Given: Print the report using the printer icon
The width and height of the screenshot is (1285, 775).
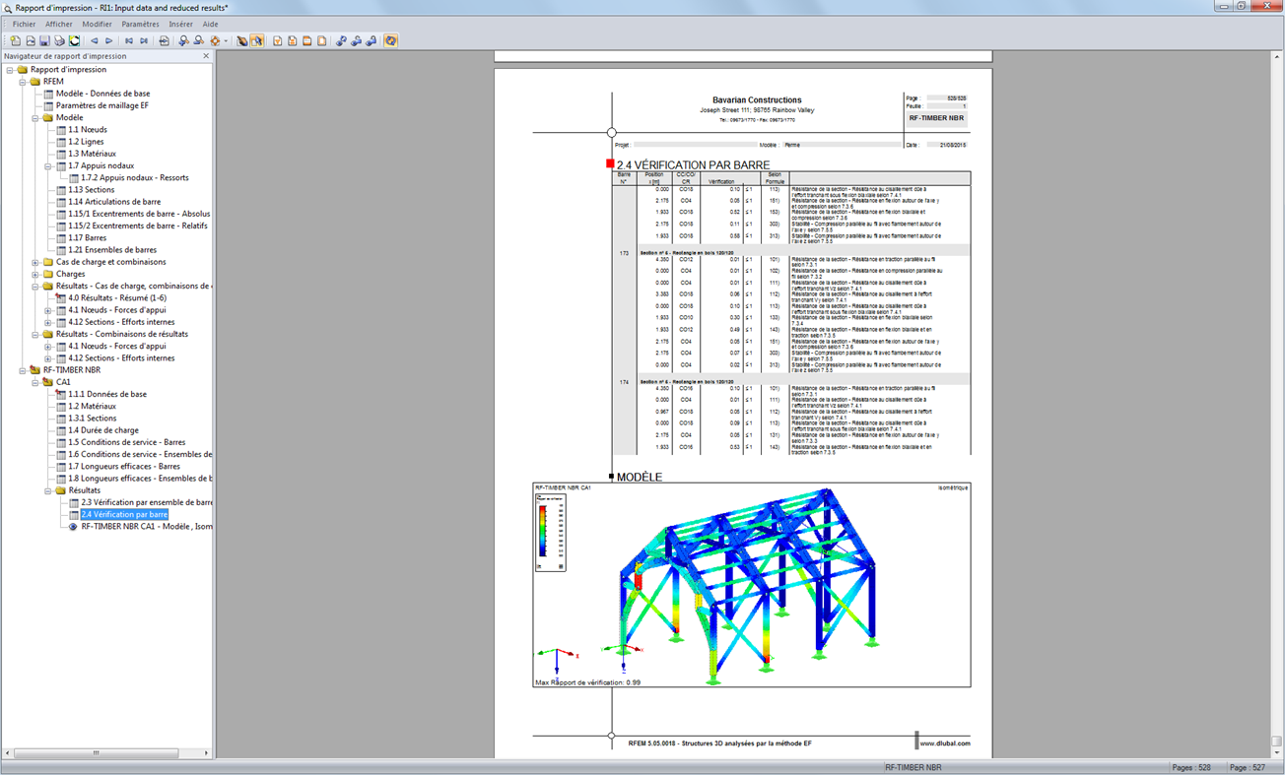Looking at the screenshot, I should pyautogui.click(x=58, y=40).
